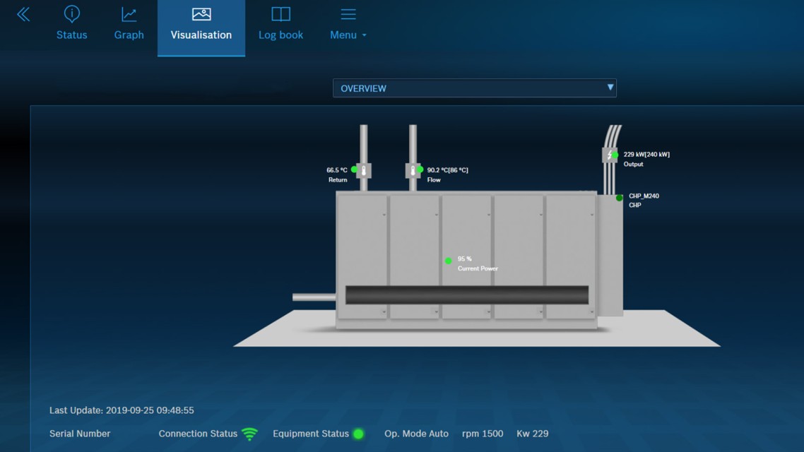Viewport: 804px width, 452px height.
Task: Click the Flow temperature thermometer icon
Action: pos(413,171)
